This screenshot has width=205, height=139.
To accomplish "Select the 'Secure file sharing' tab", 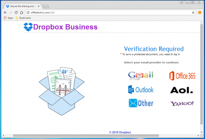I will pos(22,6).
